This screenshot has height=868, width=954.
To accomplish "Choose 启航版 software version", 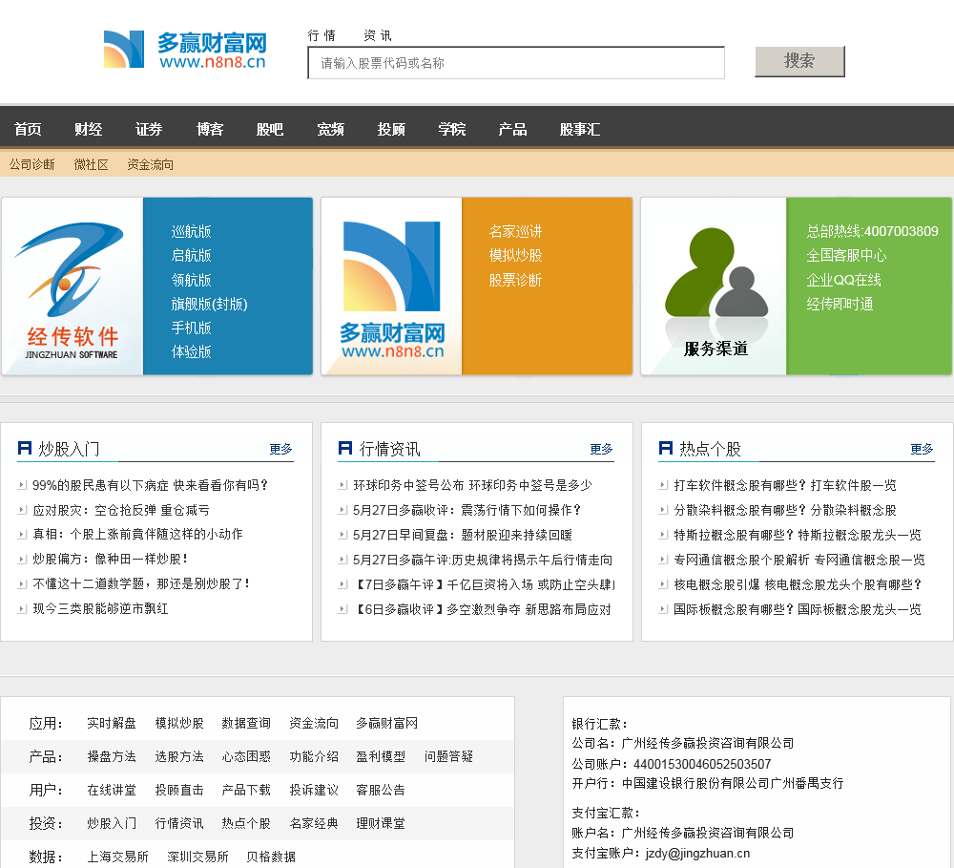I will [191, 255].
